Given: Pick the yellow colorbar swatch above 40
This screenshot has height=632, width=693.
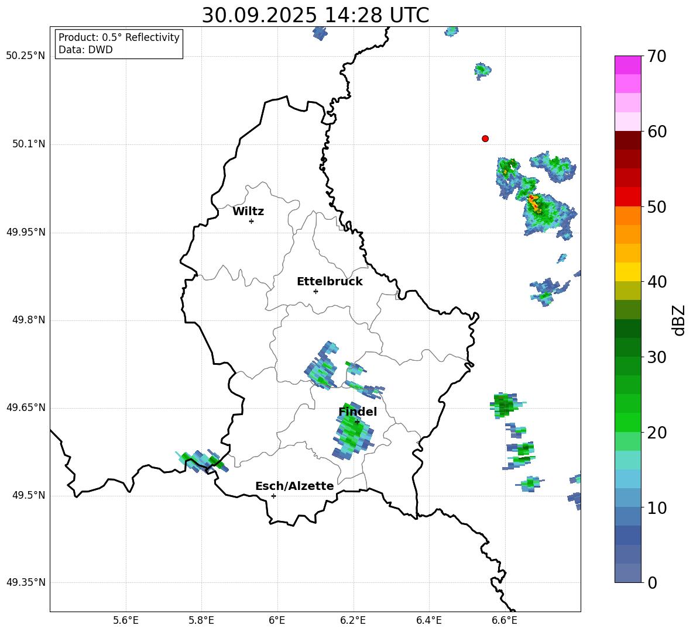Looking at the screenshot, I should click(628, 272).
